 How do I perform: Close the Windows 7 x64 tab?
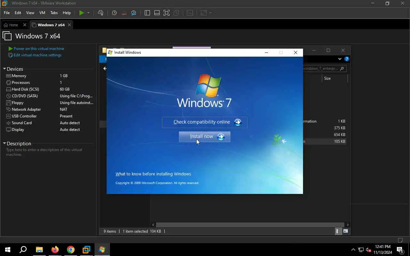(x=69, y=25)
